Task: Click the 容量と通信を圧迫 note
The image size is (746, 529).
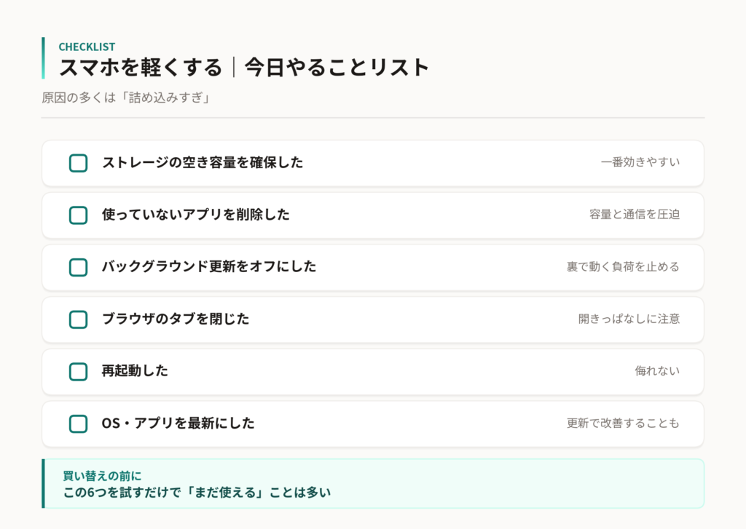Action: pyautogui.click(x=635, y=215)
